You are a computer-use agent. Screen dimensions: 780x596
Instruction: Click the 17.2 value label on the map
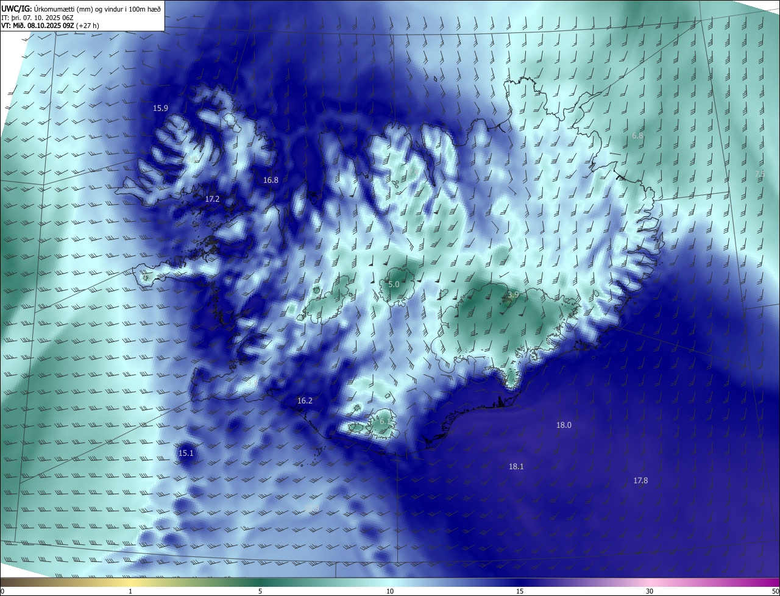click(212, 199)
